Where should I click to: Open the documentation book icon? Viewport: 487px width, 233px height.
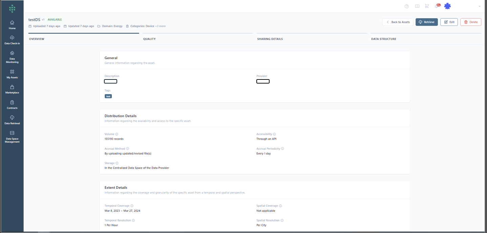[417, 6]
